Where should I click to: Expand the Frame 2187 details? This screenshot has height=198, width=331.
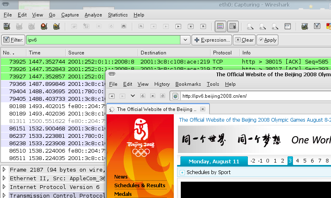click(4, 170)
